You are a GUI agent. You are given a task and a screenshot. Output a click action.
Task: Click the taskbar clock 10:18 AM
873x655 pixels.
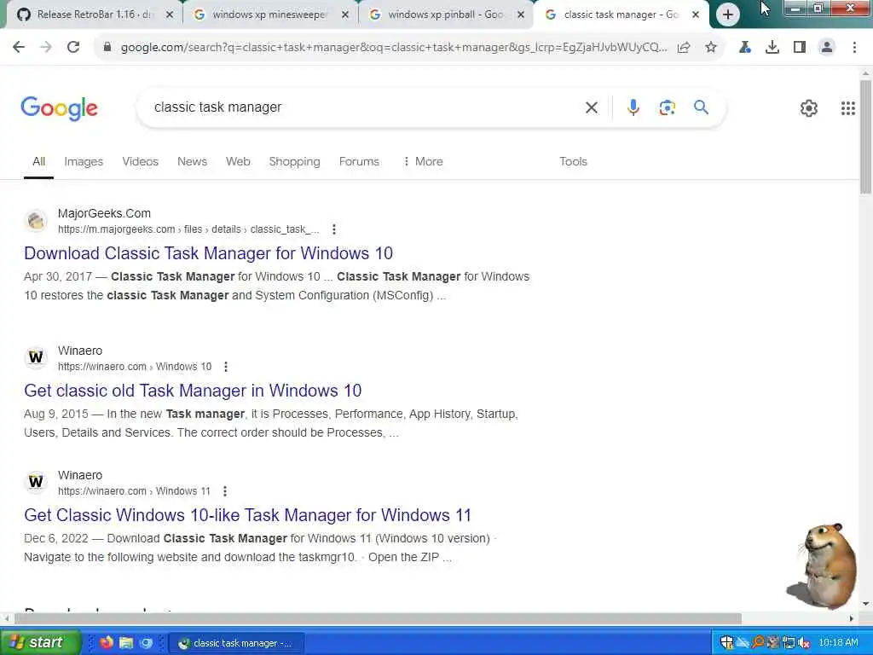tap(838, 643)
